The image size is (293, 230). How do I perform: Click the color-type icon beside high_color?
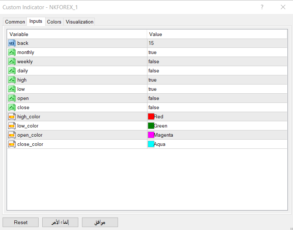pos(12,117)
